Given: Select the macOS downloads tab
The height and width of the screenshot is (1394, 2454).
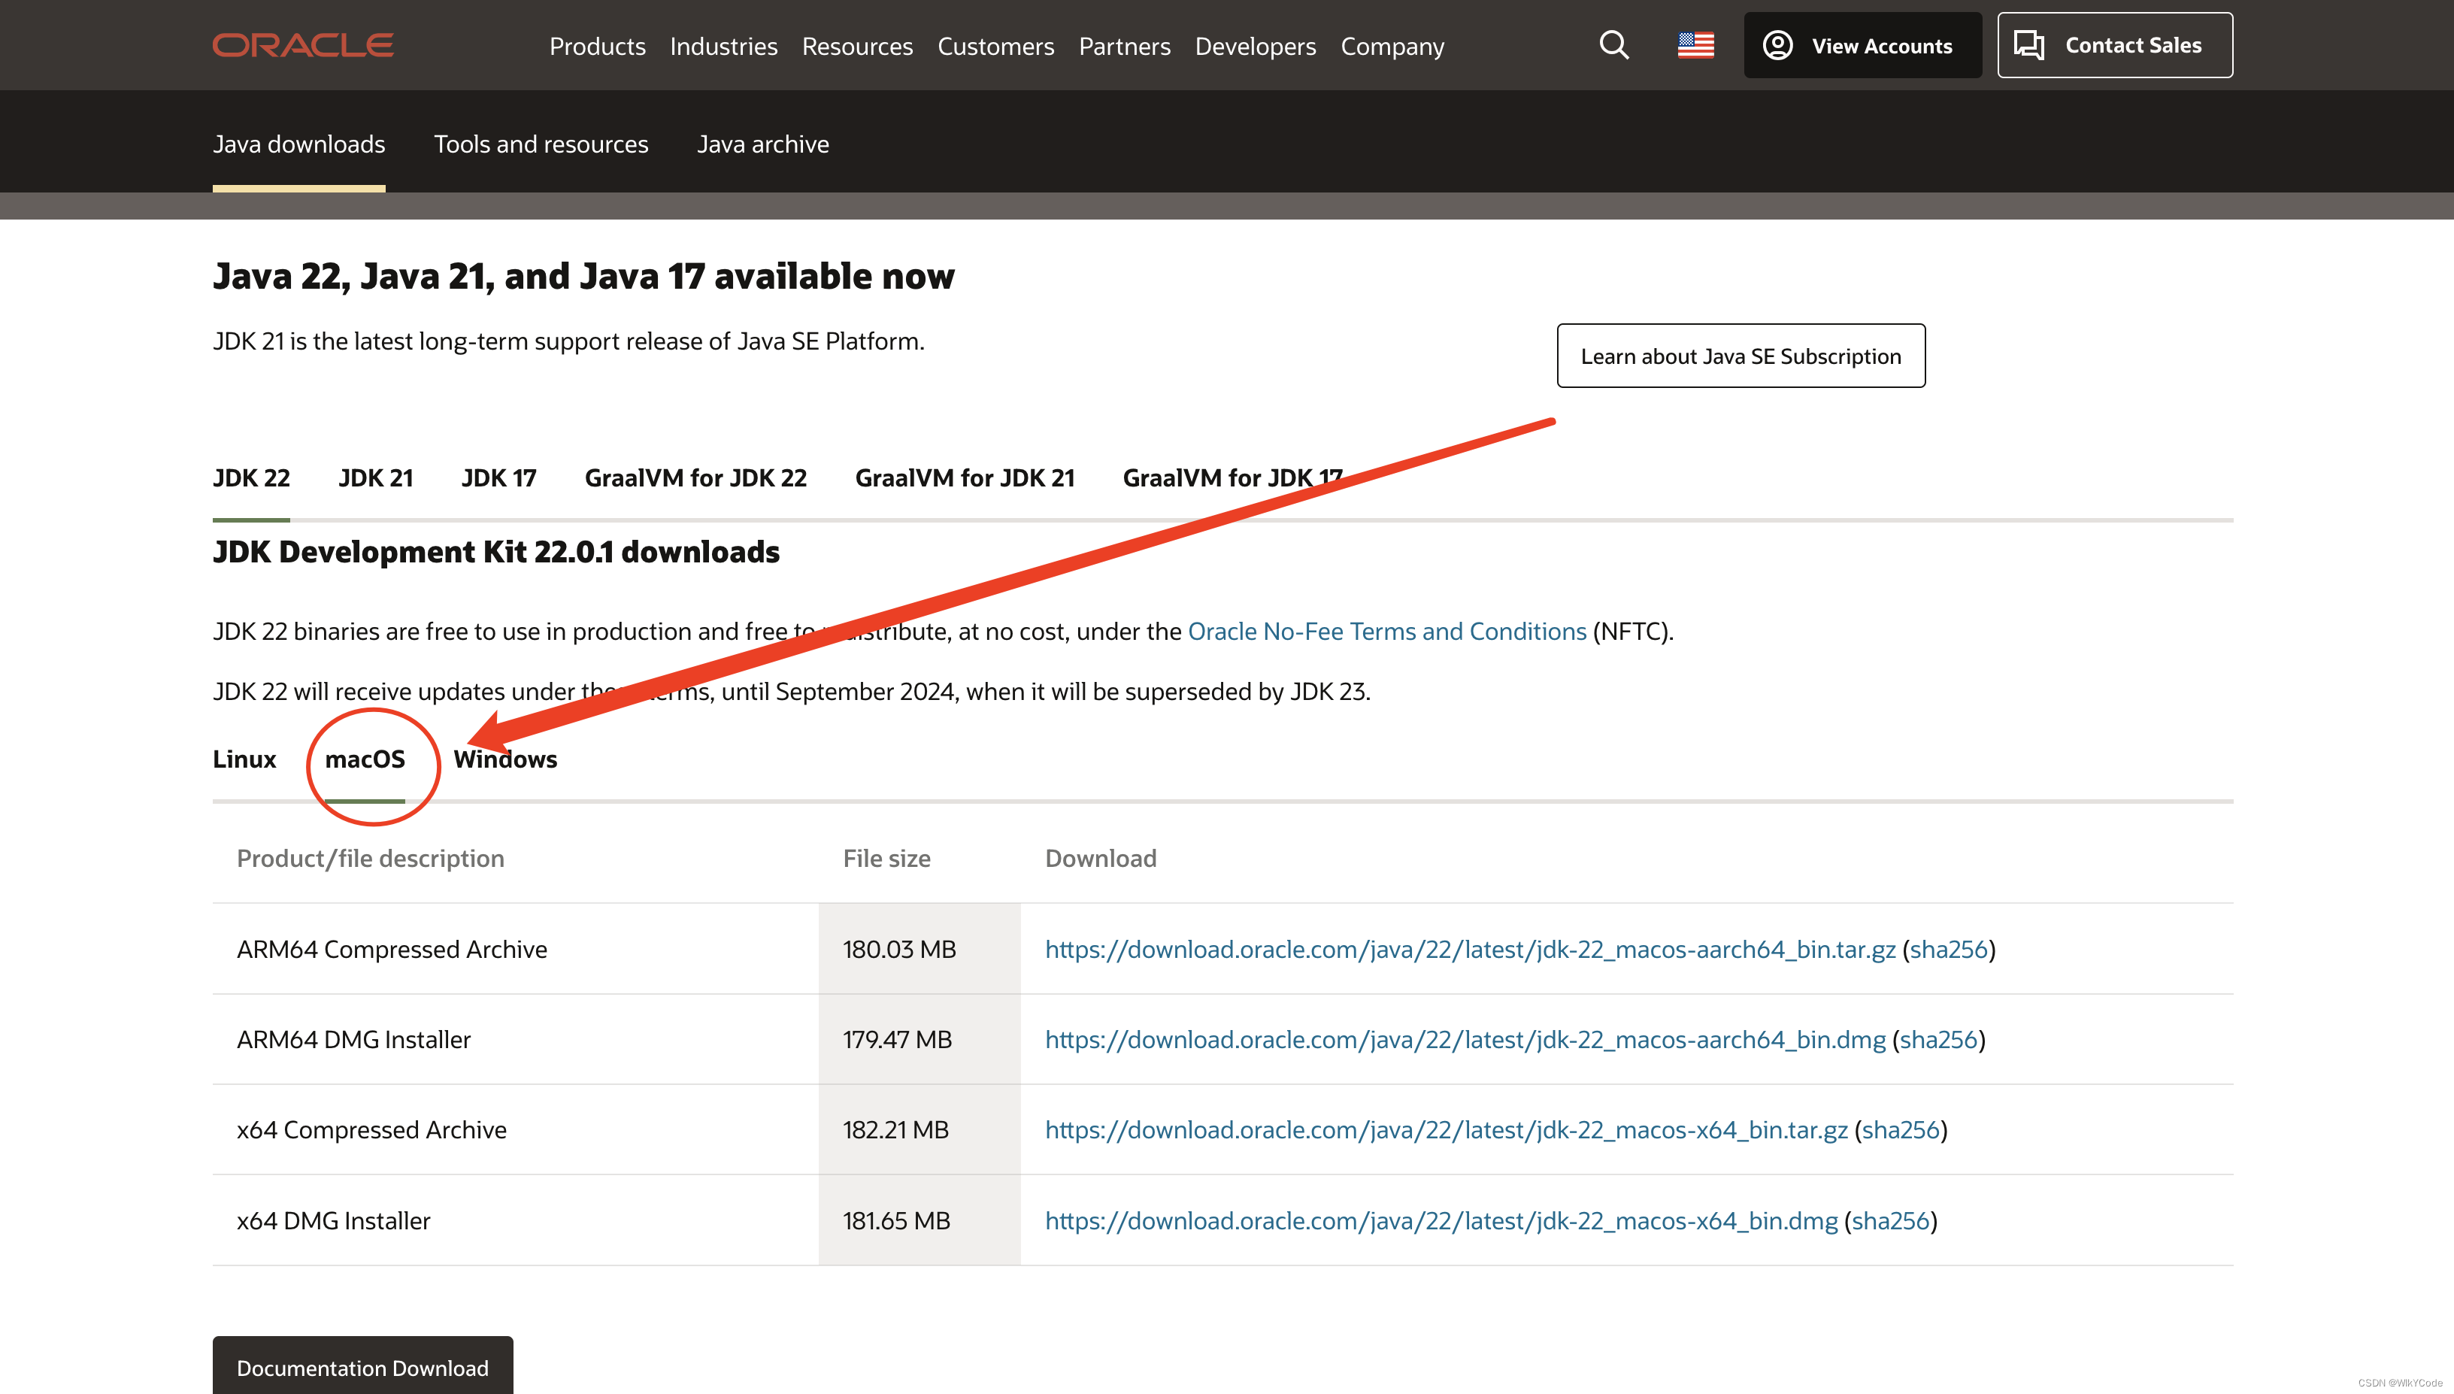Looking at the screenshot, I should point(365,759).
